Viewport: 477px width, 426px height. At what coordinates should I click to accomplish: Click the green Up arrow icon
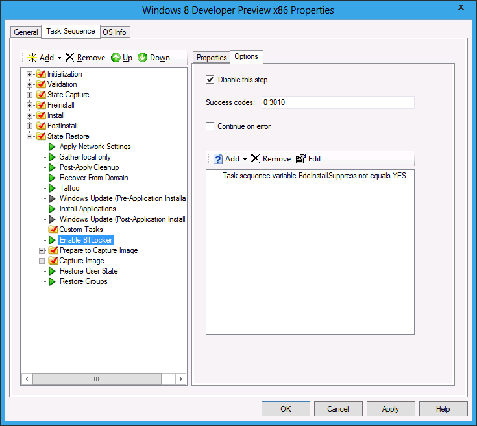pyautogui.click(x=116, y=58)
